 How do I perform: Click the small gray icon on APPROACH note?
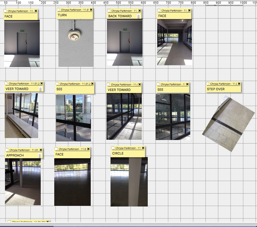click(39, 155)
